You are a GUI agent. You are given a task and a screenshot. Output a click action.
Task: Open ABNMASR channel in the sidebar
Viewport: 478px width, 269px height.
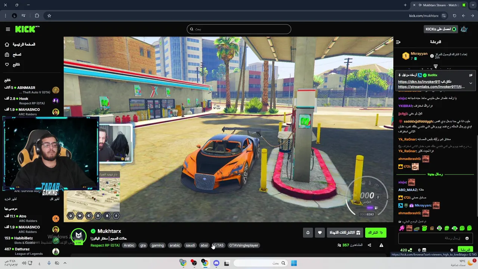coord(32,90)
